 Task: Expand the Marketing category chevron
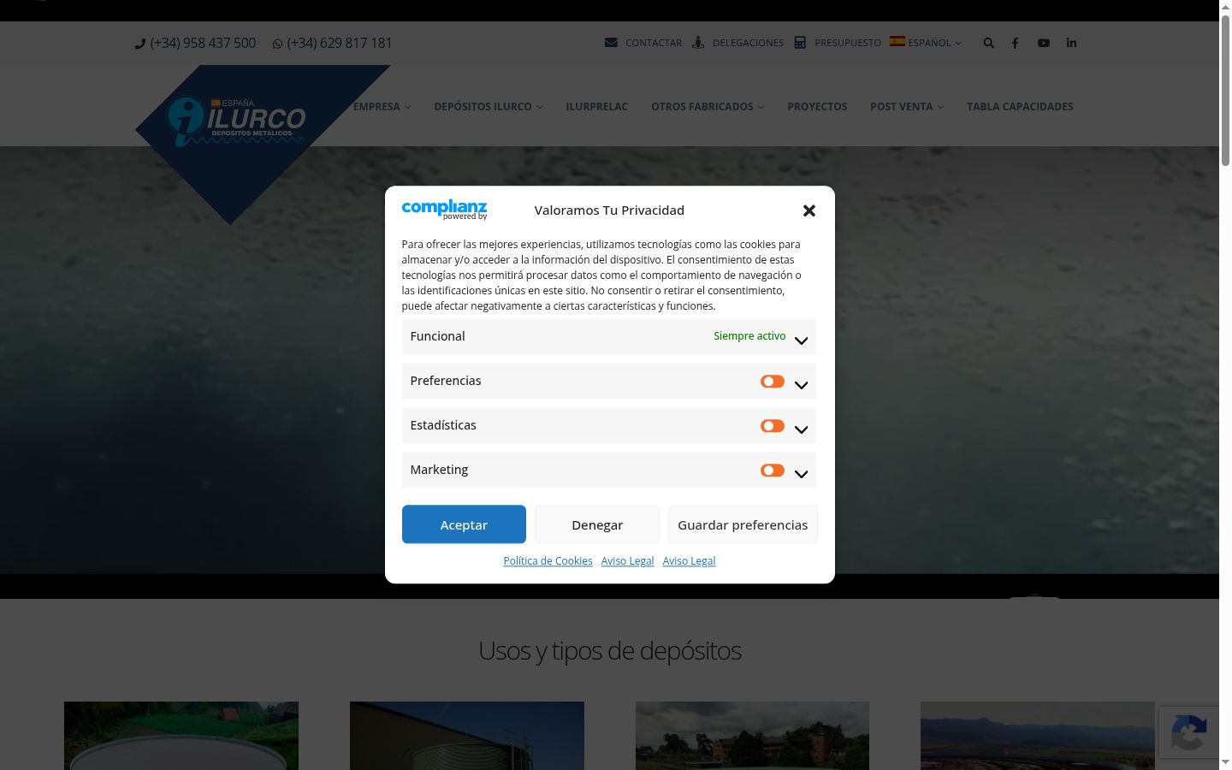click(801, 474)
